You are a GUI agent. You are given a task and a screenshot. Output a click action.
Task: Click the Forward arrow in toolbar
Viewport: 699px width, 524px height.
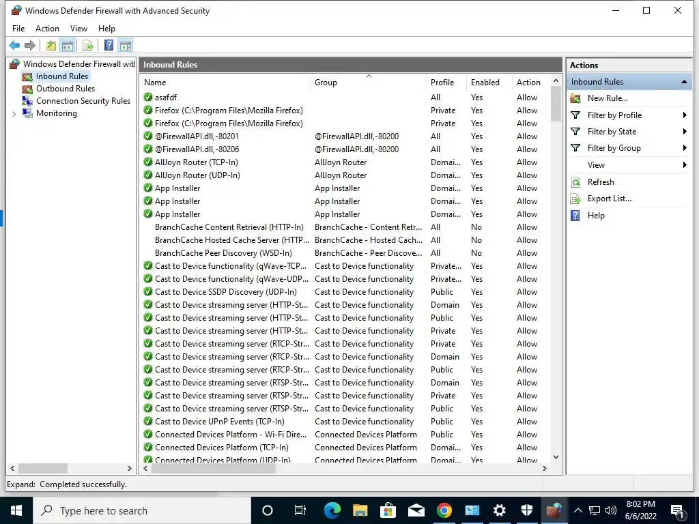click(30, 45)
